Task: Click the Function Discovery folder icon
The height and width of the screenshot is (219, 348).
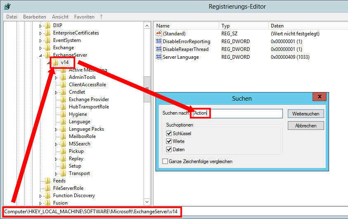Action: [47, 196]
